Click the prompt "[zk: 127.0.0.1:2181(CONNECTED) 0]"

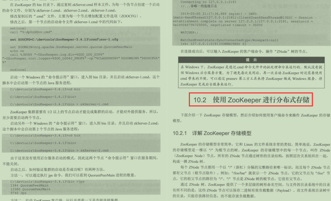click(213, 44)
